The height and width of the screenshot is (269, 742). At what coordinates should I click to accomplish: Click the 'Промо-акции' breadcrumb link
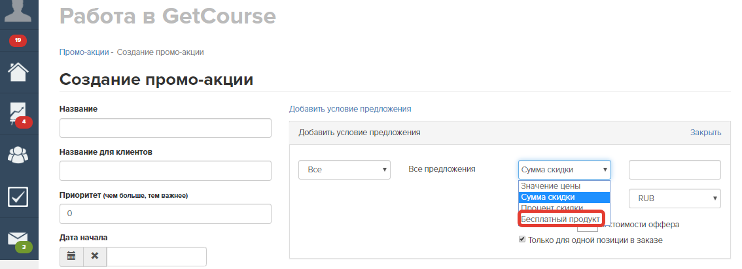[84, 52]
